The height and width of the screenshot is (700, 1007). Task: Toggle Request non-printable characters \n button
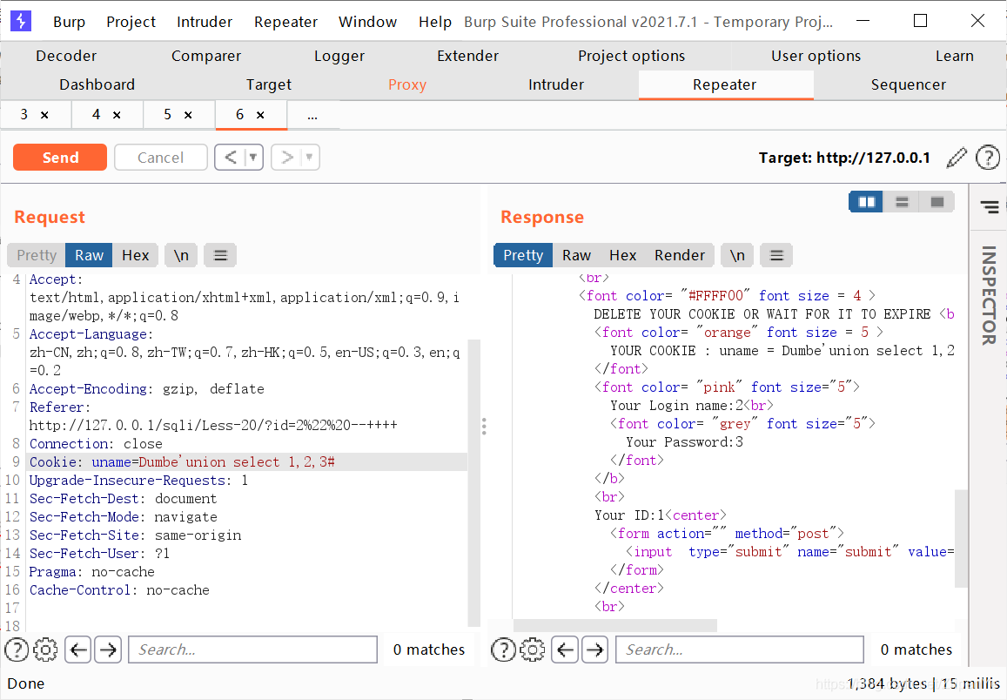181,255
